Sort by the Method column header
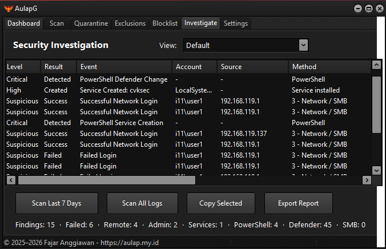 pyautogui.click(x=329, y=67)
